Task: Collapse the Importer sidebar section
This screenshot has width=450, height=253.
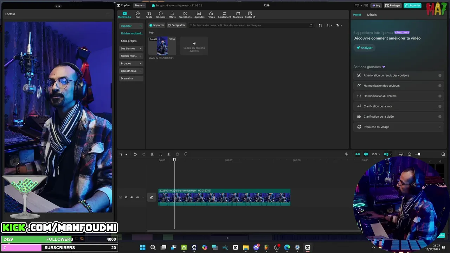Action: [x=141, y=26]
